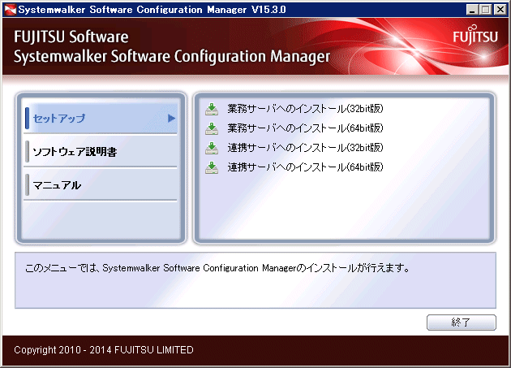This screenshot has width=511, height=368.
Task: Click Copyright 2010 - 2014 FUJITSU LIMITED text
Action: (x=104, y=350)
